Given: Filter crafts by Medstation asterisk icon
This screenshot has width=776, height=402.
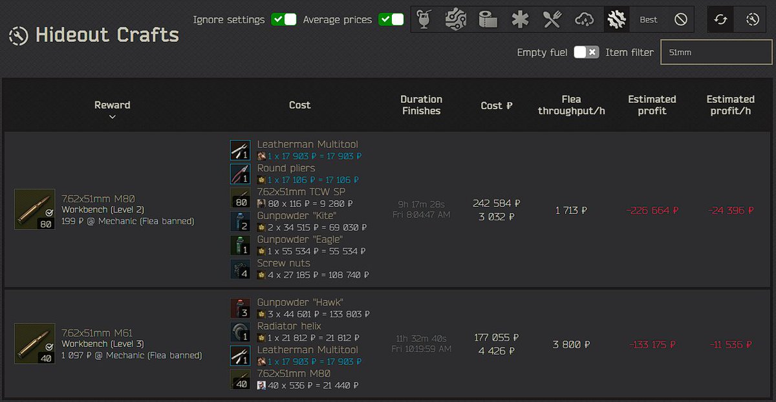Looking at the screenshot, I should 520,19.
